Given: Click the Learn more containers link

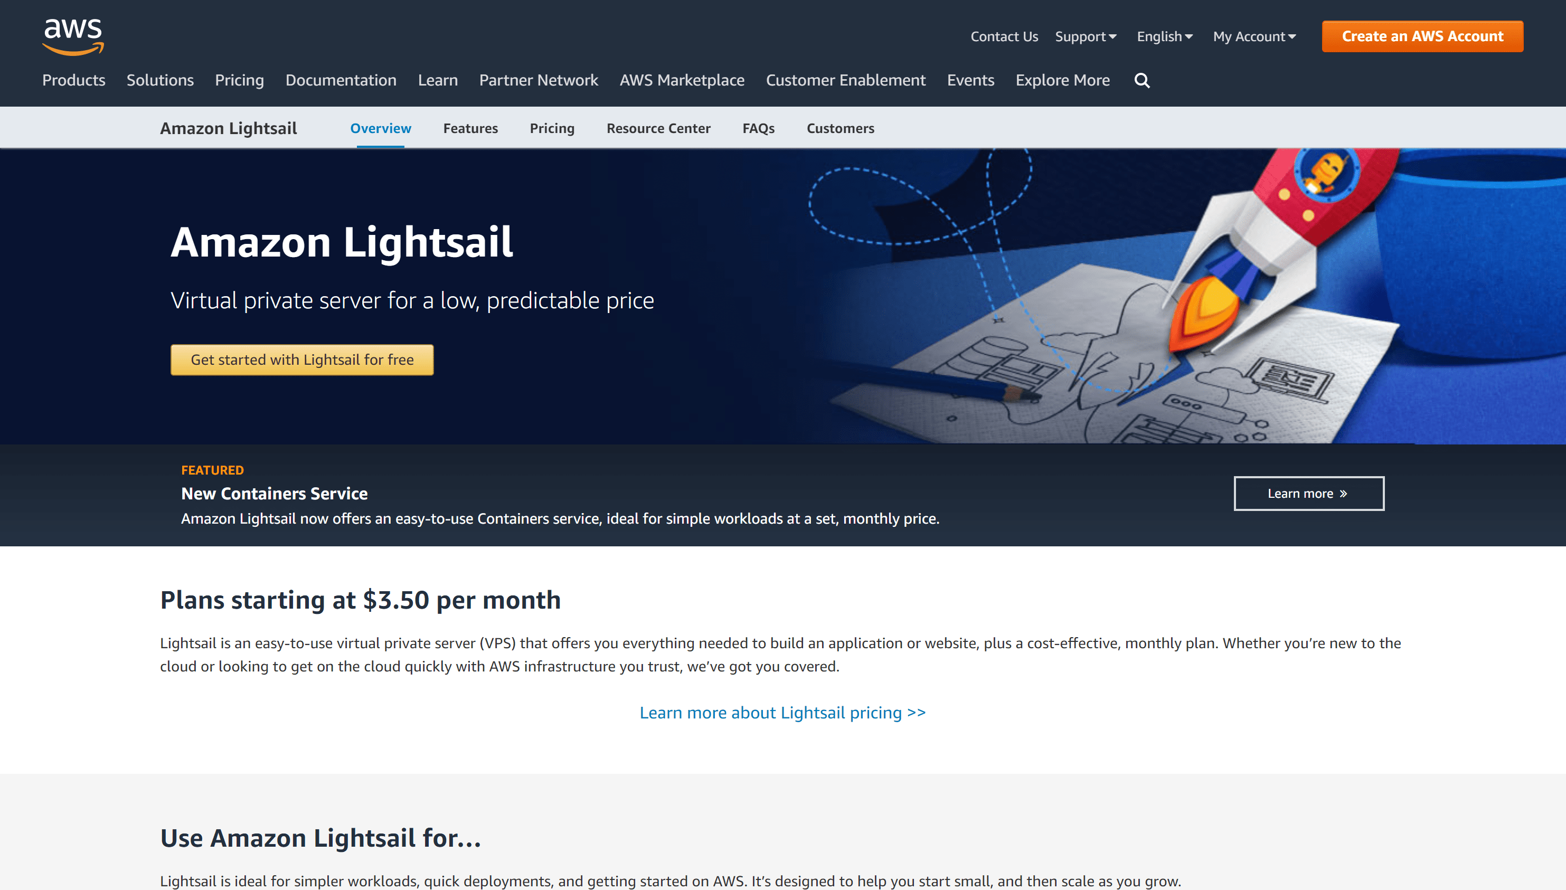Looking at the screenshot, I should [1308, 493].
